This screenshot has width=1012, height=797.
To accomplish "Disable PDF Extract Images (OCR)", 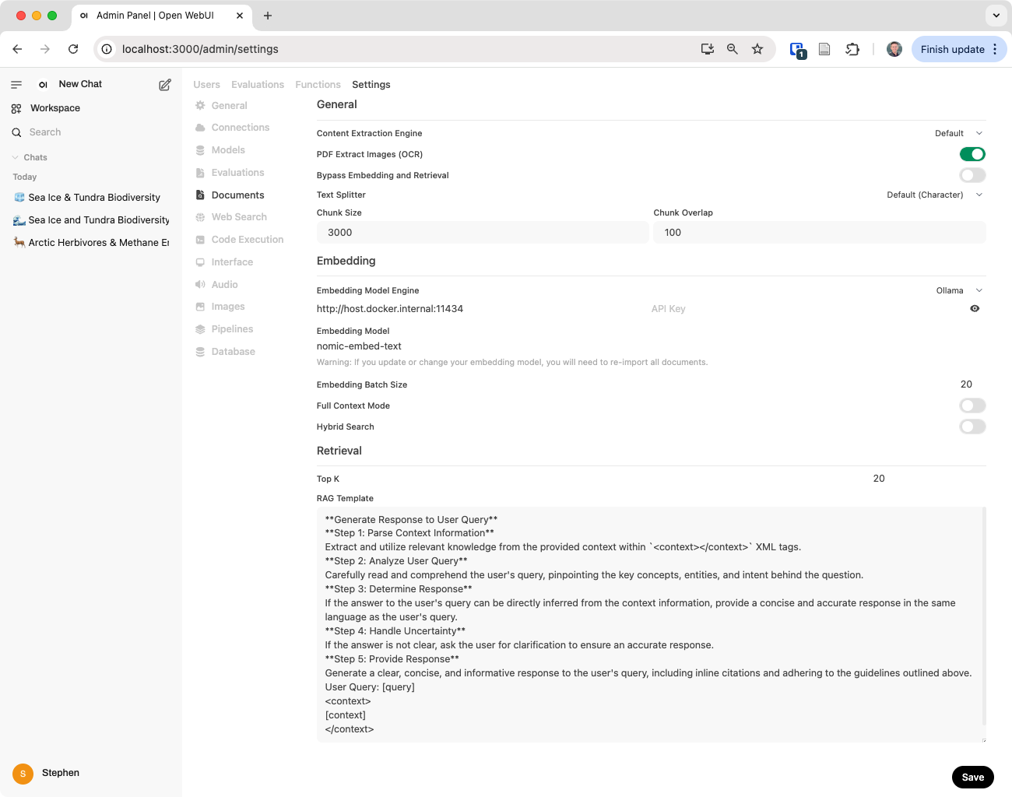I will pyautogui.click(x=972, y=154).
